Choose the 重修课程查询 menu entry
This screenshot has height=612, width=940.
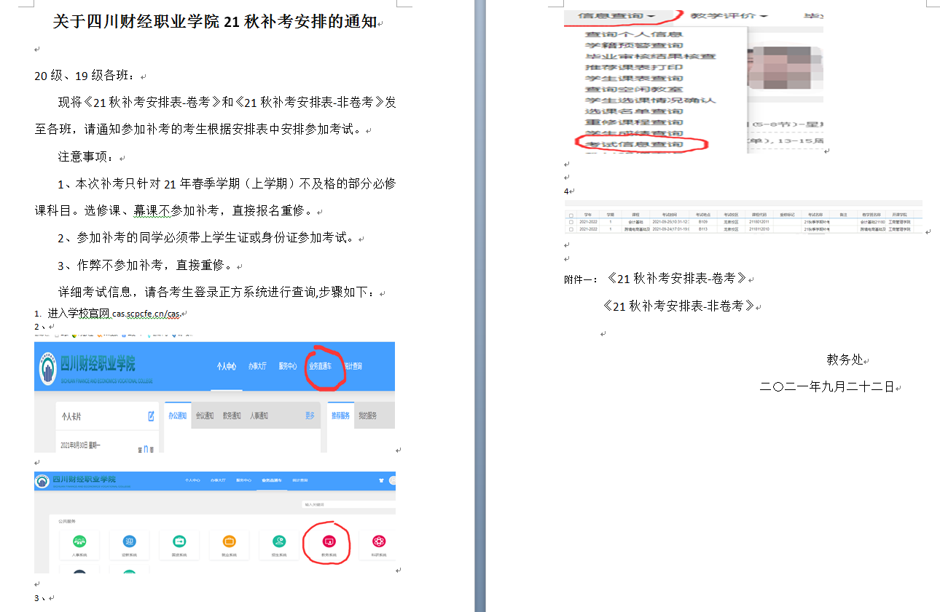pyautogui.click(x=634, y=122)
